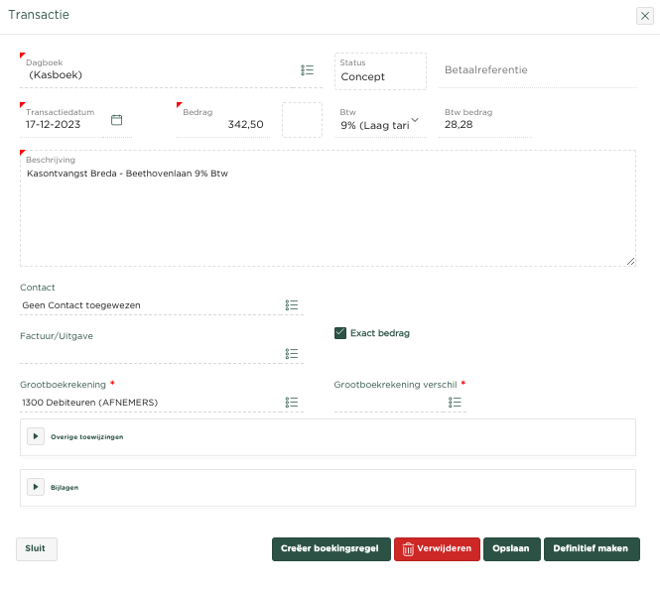The width and height of the screenshot is (660, 589).
Task: Focus the Bedrag amount field
Action: pyautogui.click(x=223, y=125)
